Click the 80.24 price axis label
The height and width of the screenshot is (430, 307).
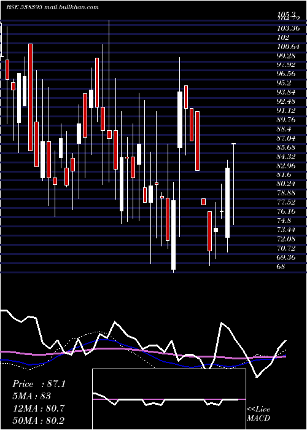coord(286,184)
